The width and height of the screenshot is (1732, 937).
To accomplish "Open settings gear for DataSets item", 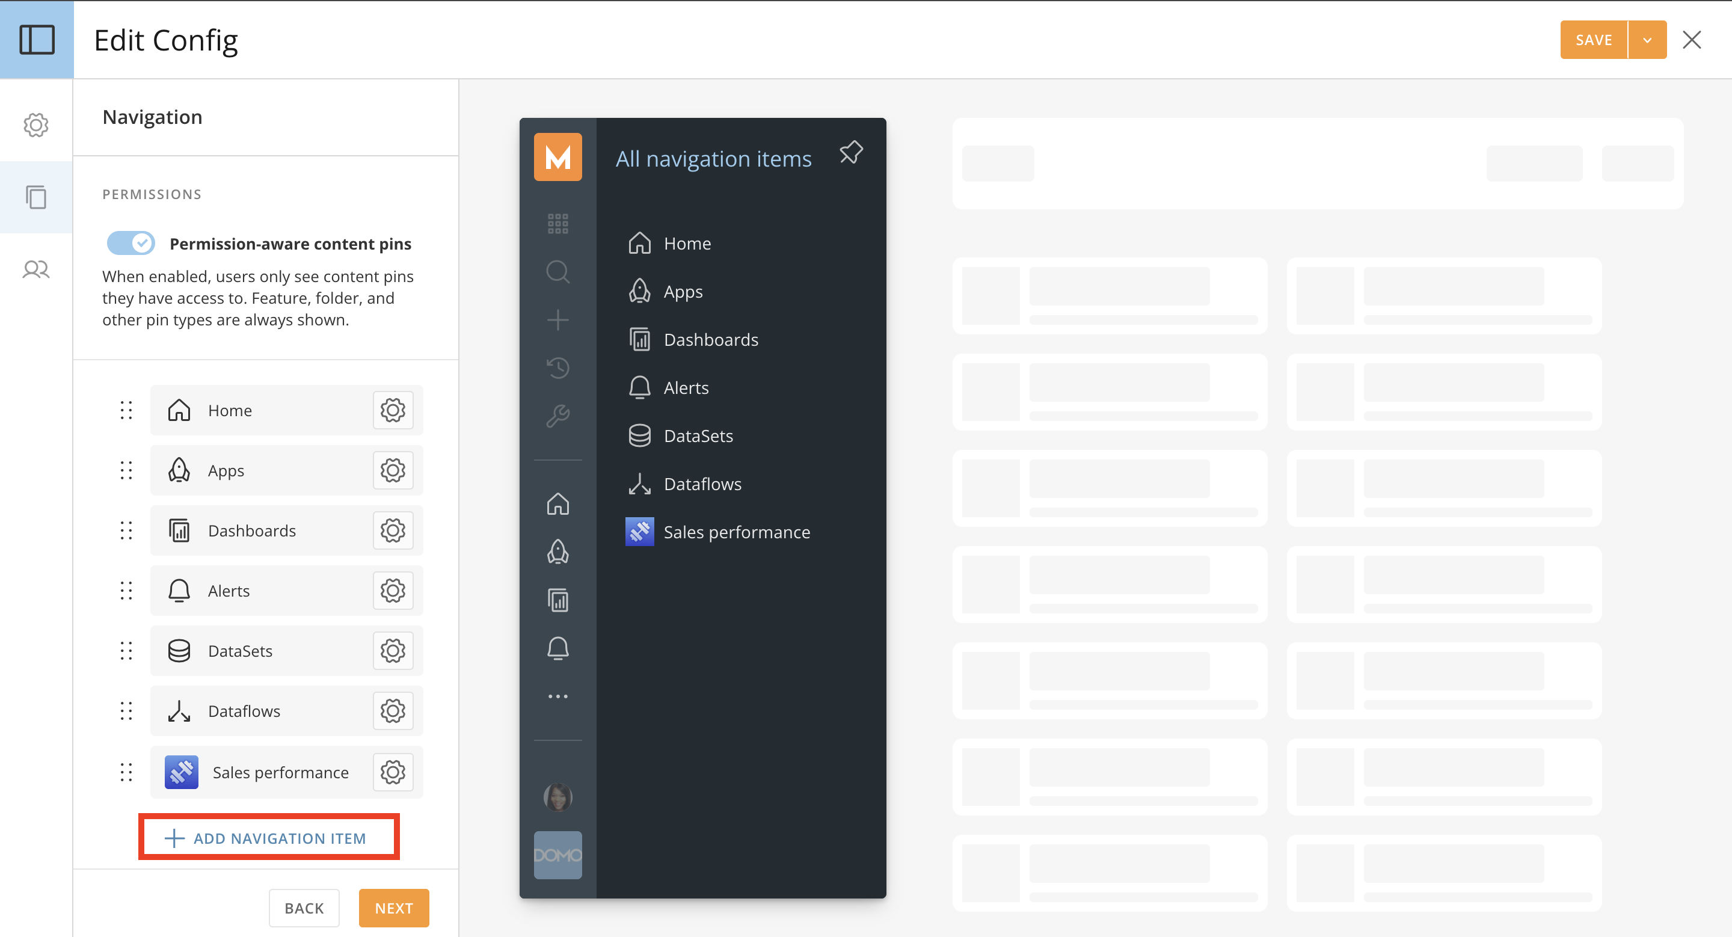I will click(393, 651).
